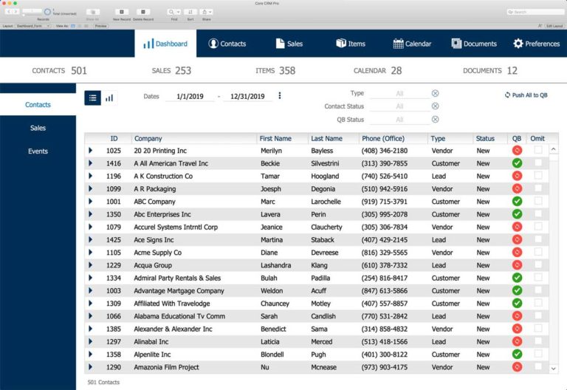The height and width of the screenshot is (390, 567).
Task: Click Push All to QB
Action: point(526,95)
